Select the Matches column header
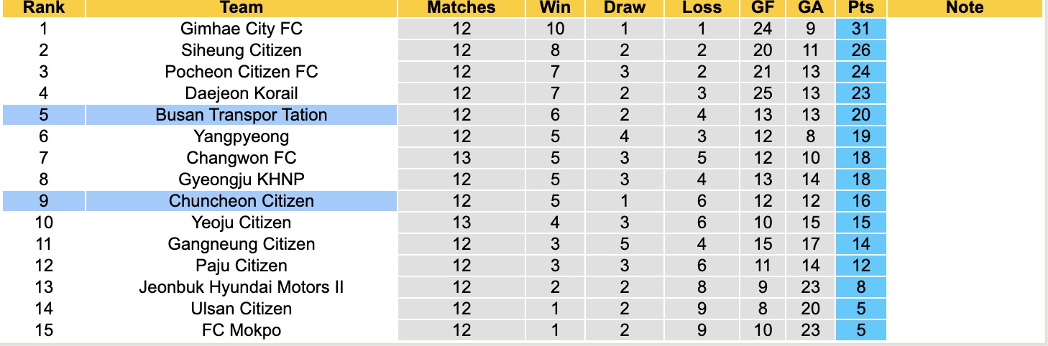The image size is (1048, 346). (461, 8)
